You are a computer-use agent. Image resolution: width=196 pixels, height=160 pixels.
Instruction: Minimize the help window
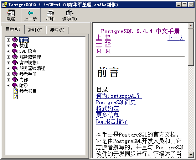tap(179, 5)
